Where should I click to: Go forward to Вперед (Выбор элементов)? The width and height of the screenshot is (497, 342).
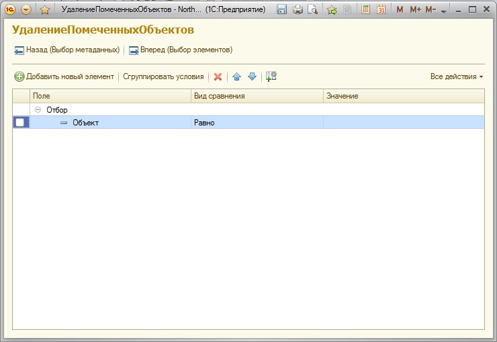click(x=181, y=50)
